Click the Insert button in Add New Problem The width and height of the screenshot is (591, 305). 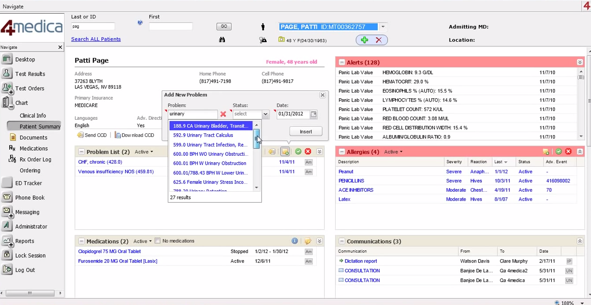click(x=306, y=131)
